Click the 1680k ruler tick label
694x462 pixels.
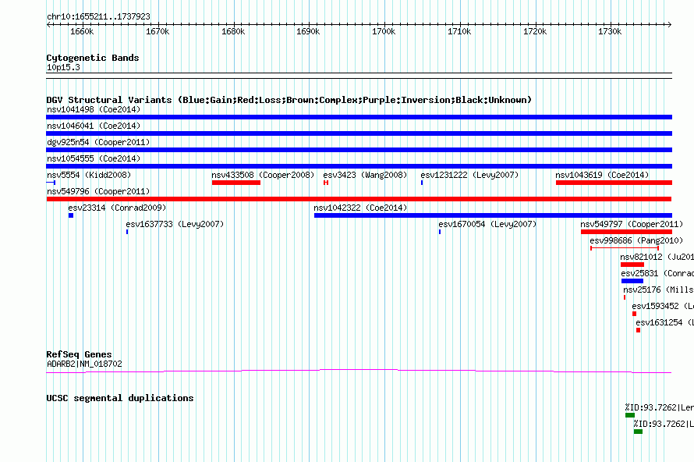pyautogui.click(x=233, y=31)
